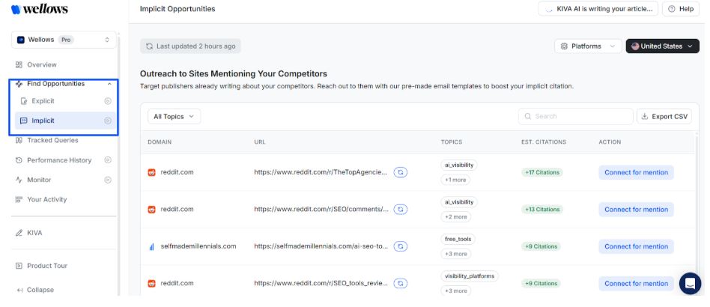Open the Platforms dropdown
The height and width of the screenshot is (307, 710).
(x=588, y=46)
